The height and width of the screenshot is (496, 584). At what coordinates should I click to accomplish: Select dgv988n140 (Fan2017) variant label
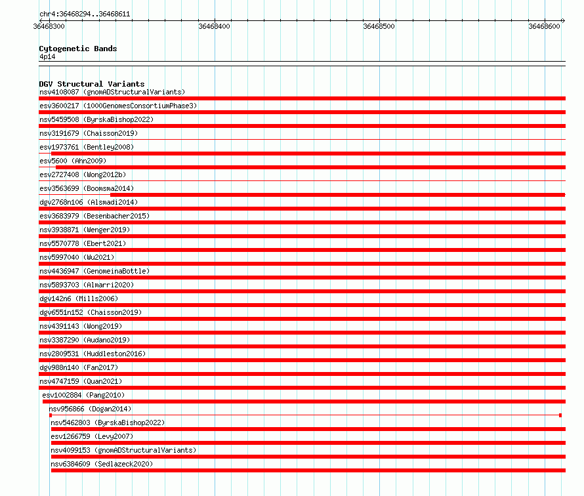pyautogui.click(x=79, y=367)
